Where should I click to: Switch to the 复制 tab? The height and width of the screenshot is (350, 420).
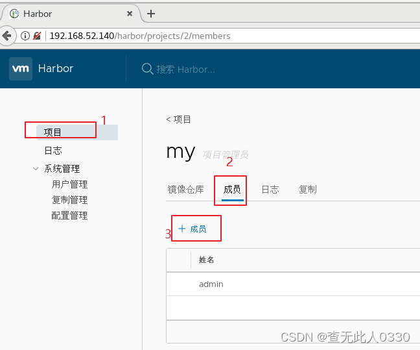307,190
